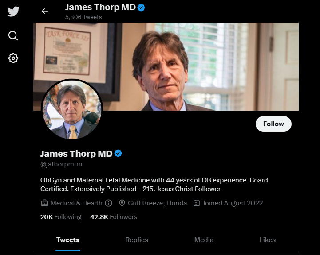
Task: Go back using the left arrow
Action: [45, 11]
